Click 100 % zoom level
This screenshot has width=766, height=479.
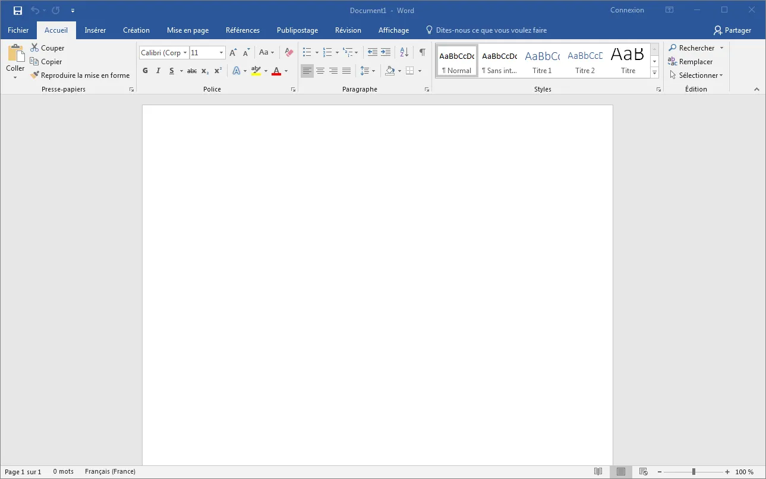745,472
